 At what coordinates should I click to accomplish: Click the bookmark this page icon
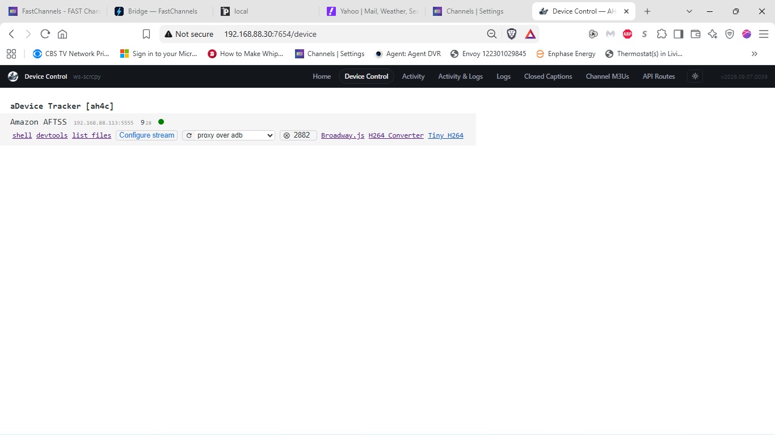point(146,34)
